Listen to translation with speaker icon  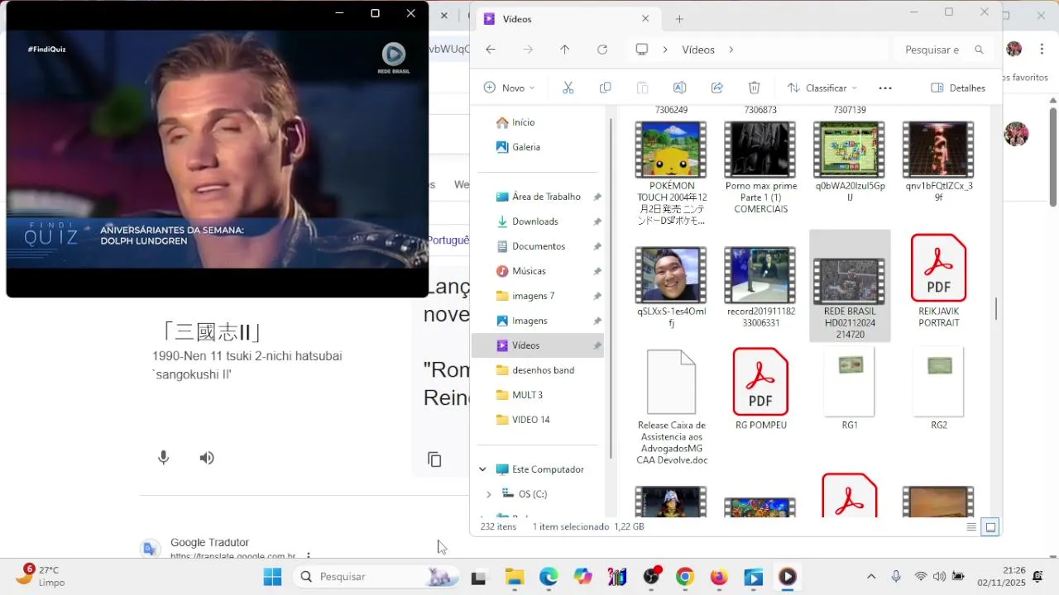click(207, 458)
